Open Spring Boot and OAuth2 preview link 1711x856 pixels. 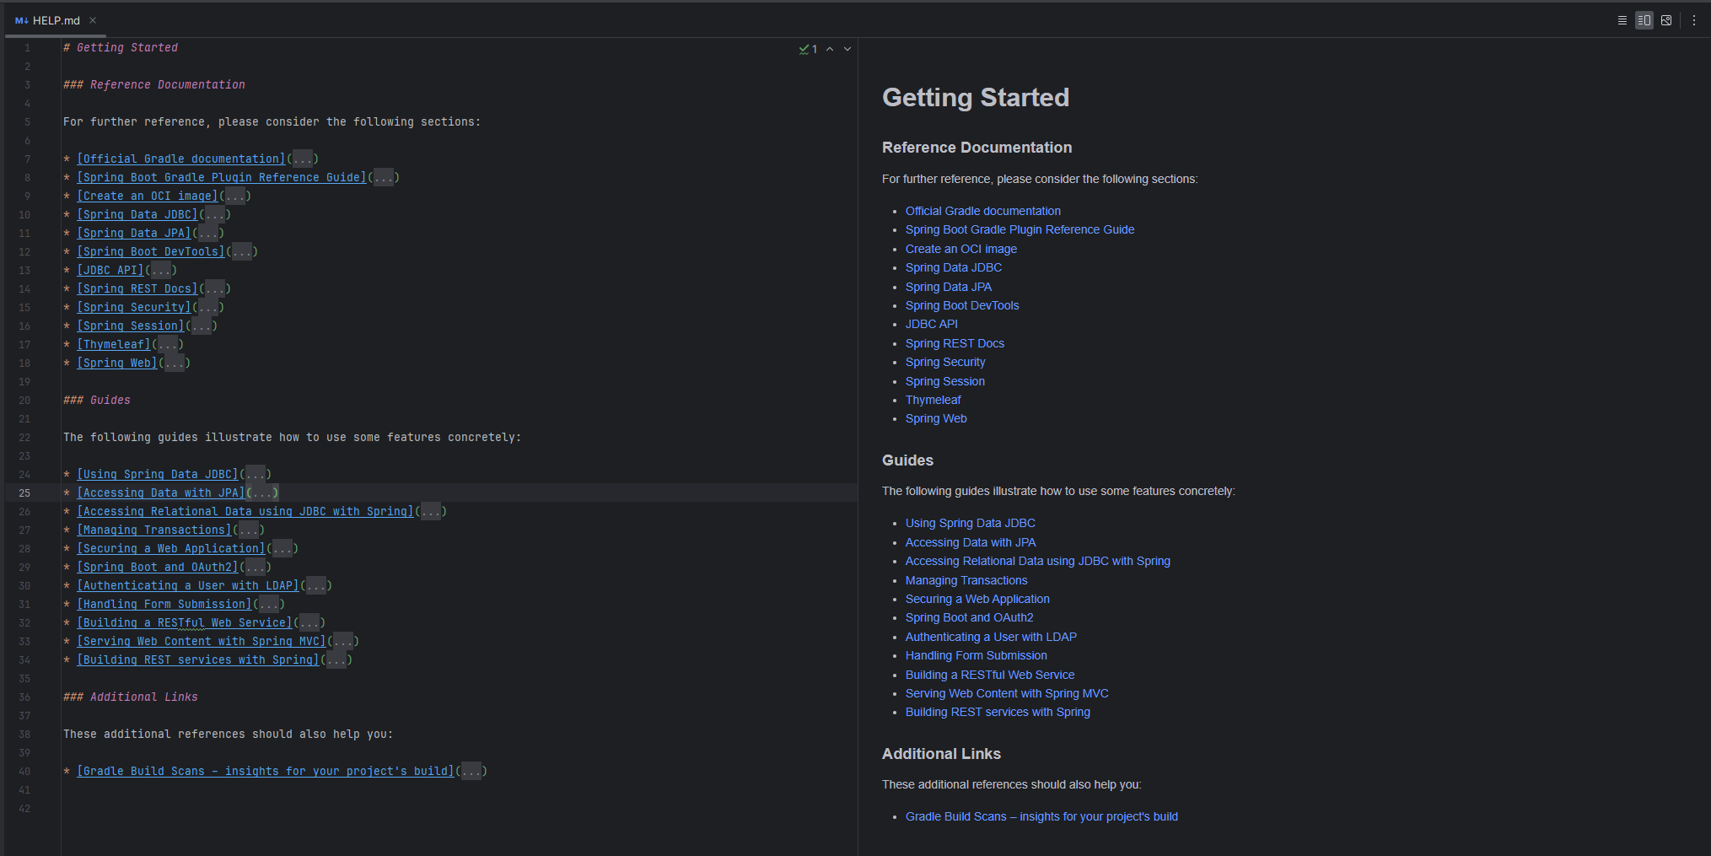[x=969, y=617]
